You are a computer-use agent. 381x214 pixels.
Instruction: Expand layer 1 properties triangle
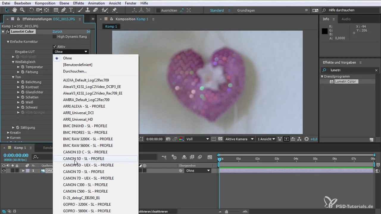coord(23,171)
